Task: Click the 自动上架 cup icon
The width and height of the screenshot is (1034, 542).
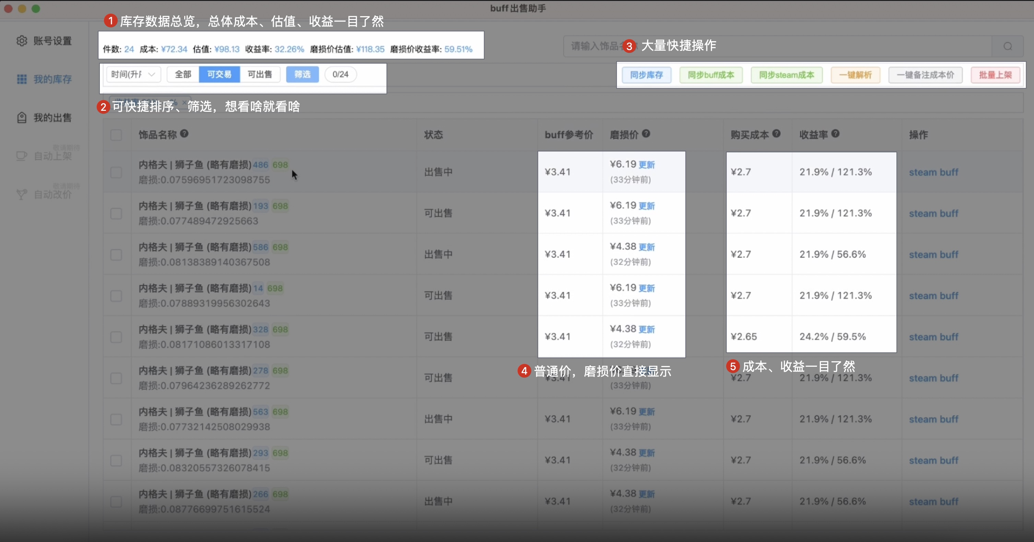Action: (22, 156)
